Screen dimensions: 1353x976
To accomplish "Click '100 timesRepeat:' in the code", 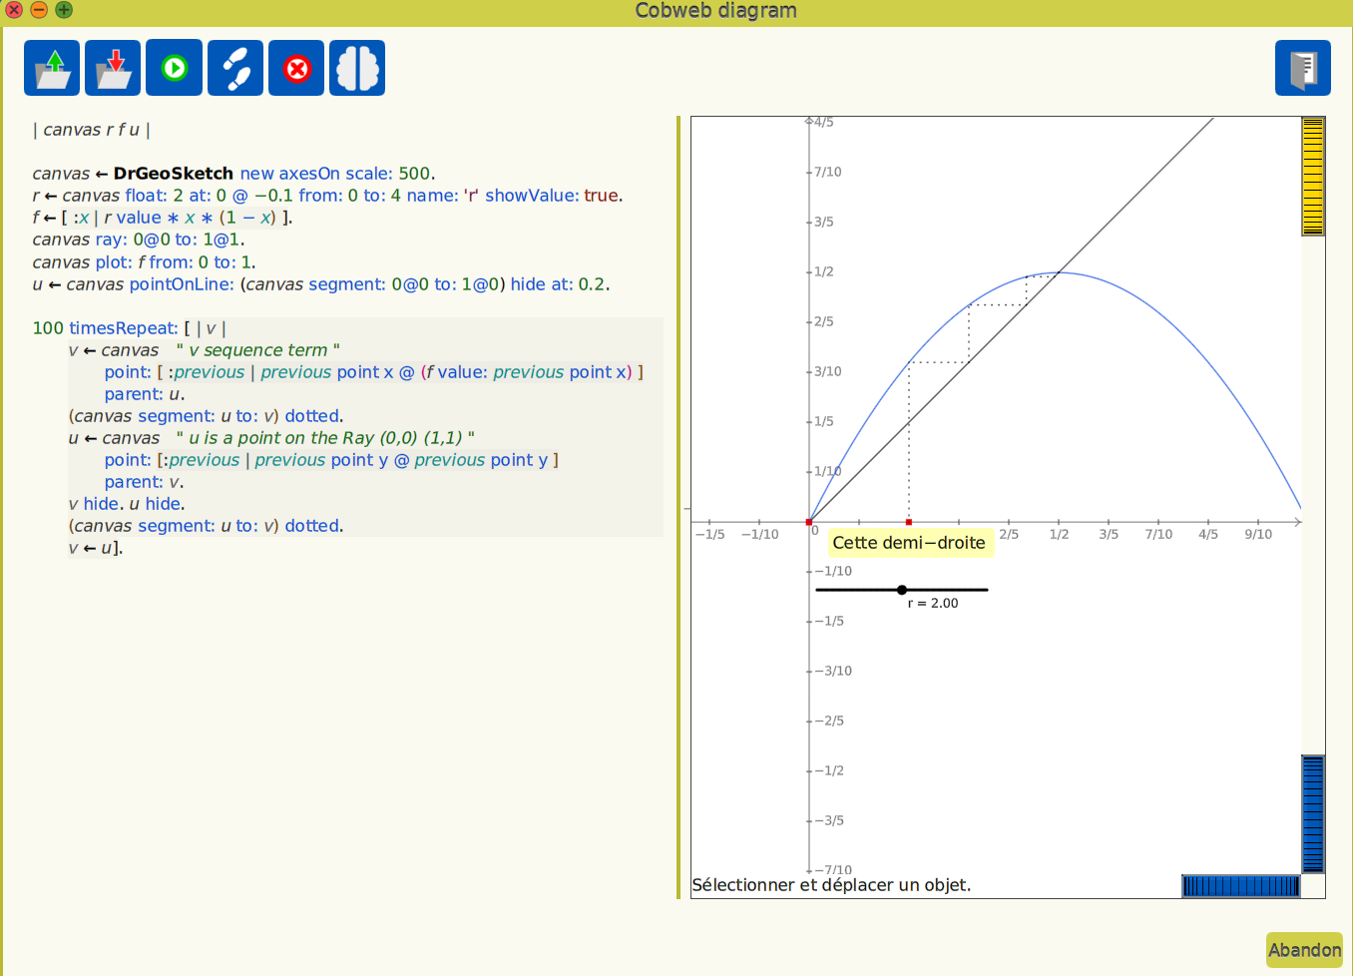I will coord(105,328).
